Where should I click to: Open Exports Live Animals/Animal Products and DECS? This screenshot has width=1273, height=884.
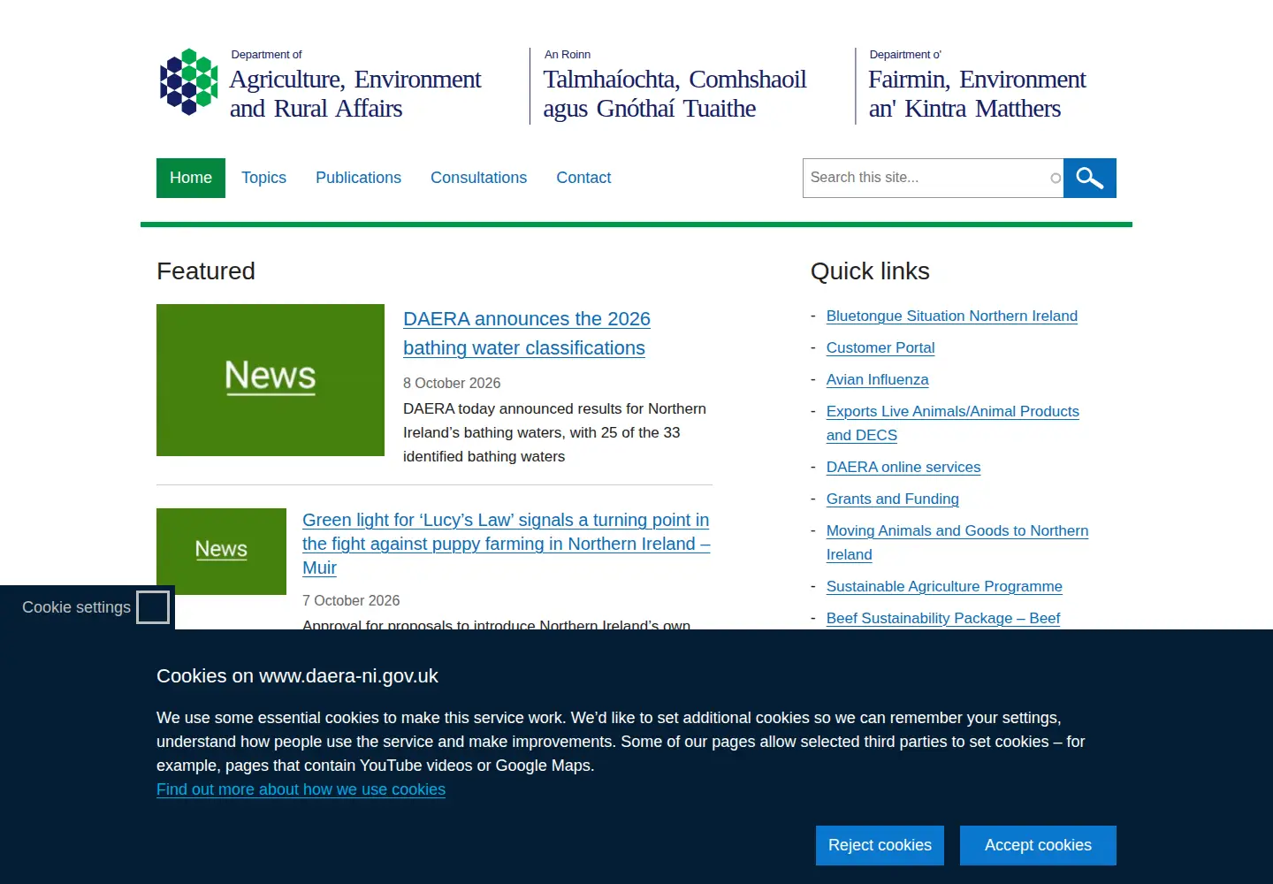click(953, 423)
